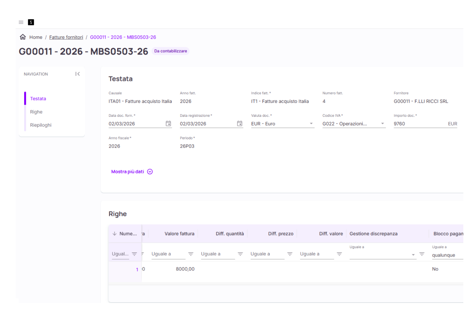
Task: Expand the Valuta doc. dropdown
Action: tap(311, 124)
